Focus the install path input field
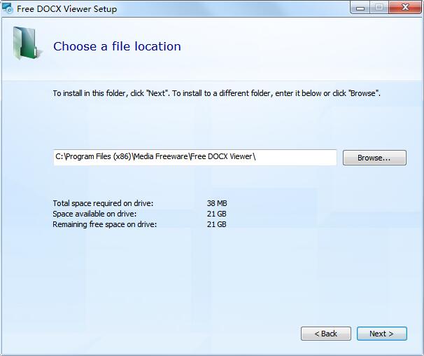Image resolution: width=424 pixels, height=356 pixels. click(x=195, y=157)
